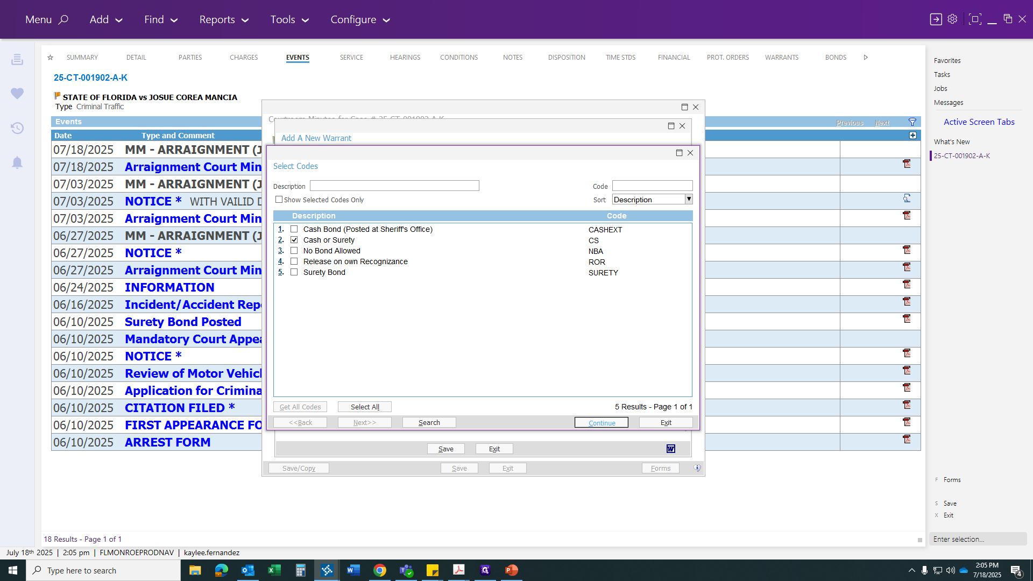Click the Menu search magnifier icon

tap(63, 19)
